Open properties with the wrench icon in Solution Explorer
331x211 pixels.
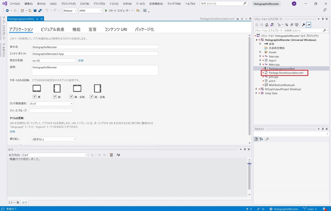(304, 25)
